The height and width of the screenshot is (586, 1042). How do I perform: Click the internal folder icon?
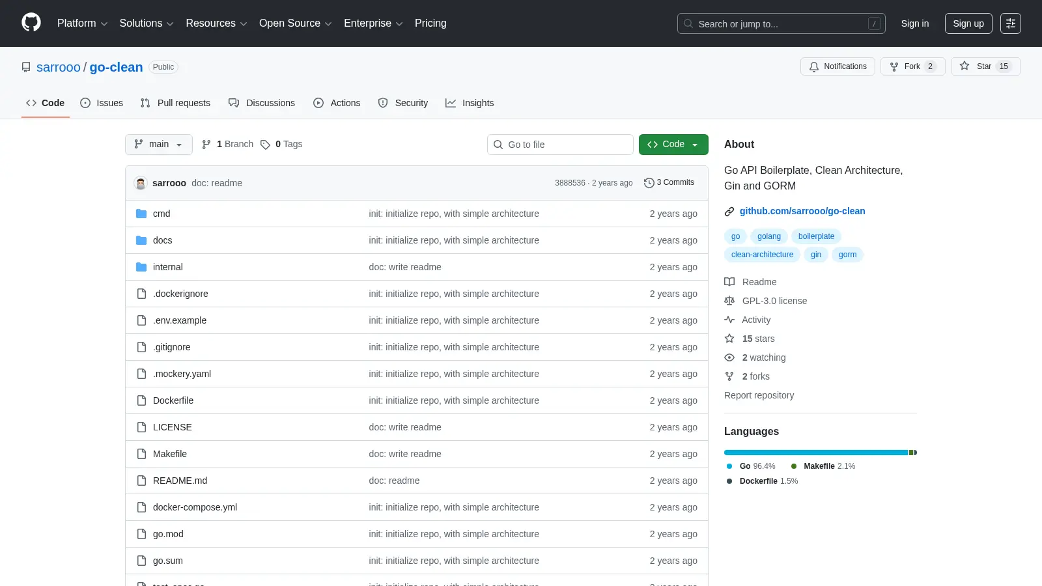(141, 267)
